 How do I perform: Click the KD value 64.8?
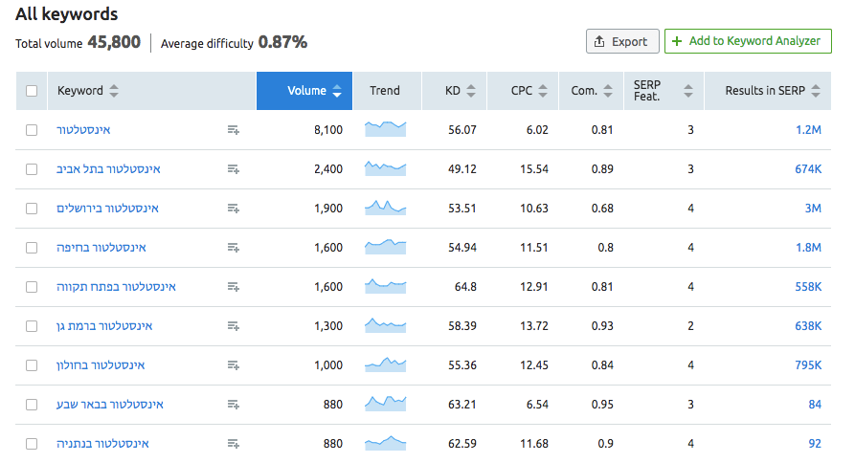tap(465, 287)
